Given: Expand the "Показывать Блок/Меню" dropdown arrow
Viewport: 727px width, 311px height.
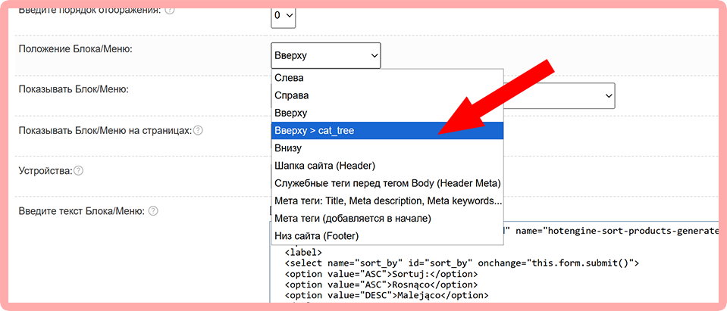Looking at the screenshot, I should tap(608, 95).
